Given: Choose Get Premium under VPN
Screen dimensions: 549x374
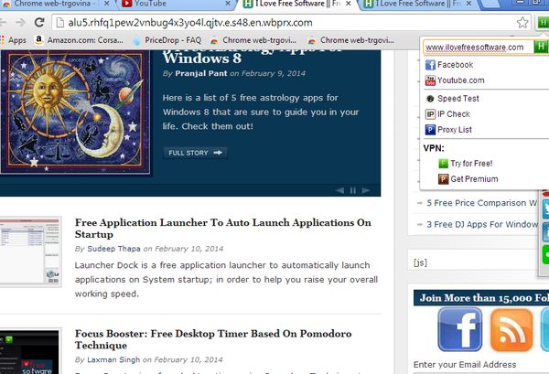Looking at the screenshot, I should click(474, 179).
